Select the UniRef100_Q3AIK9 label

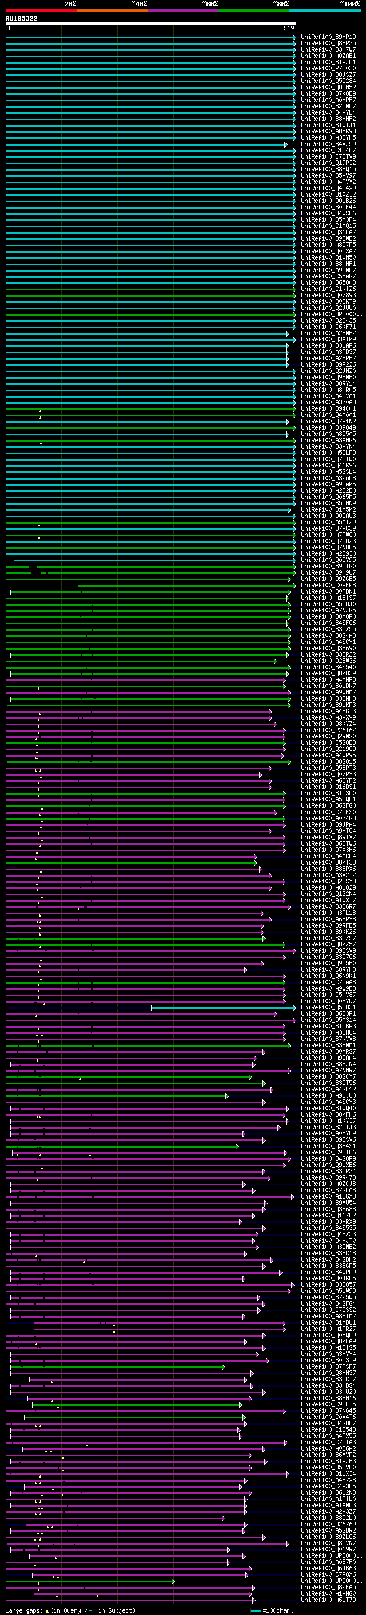(328, 339)
